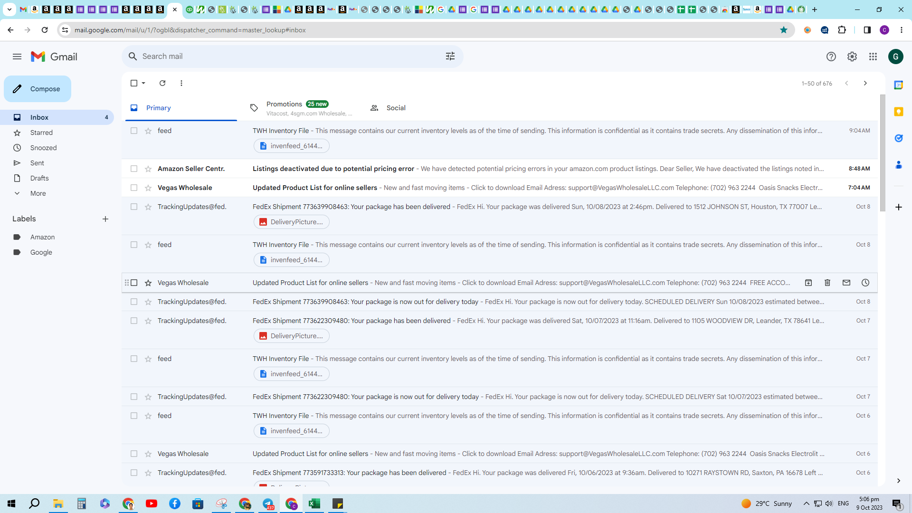Select the hovered Vegas Wholesale email checkbox
This screenshot has height=513, width=912.
[134, 283]
